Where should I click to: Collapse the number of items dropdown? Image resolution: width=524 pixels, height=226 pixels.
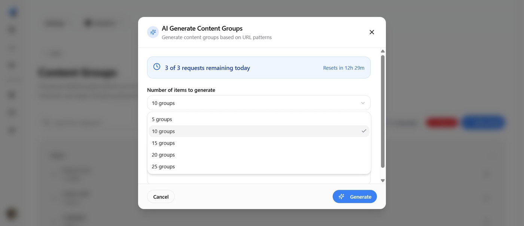(259, 103)
